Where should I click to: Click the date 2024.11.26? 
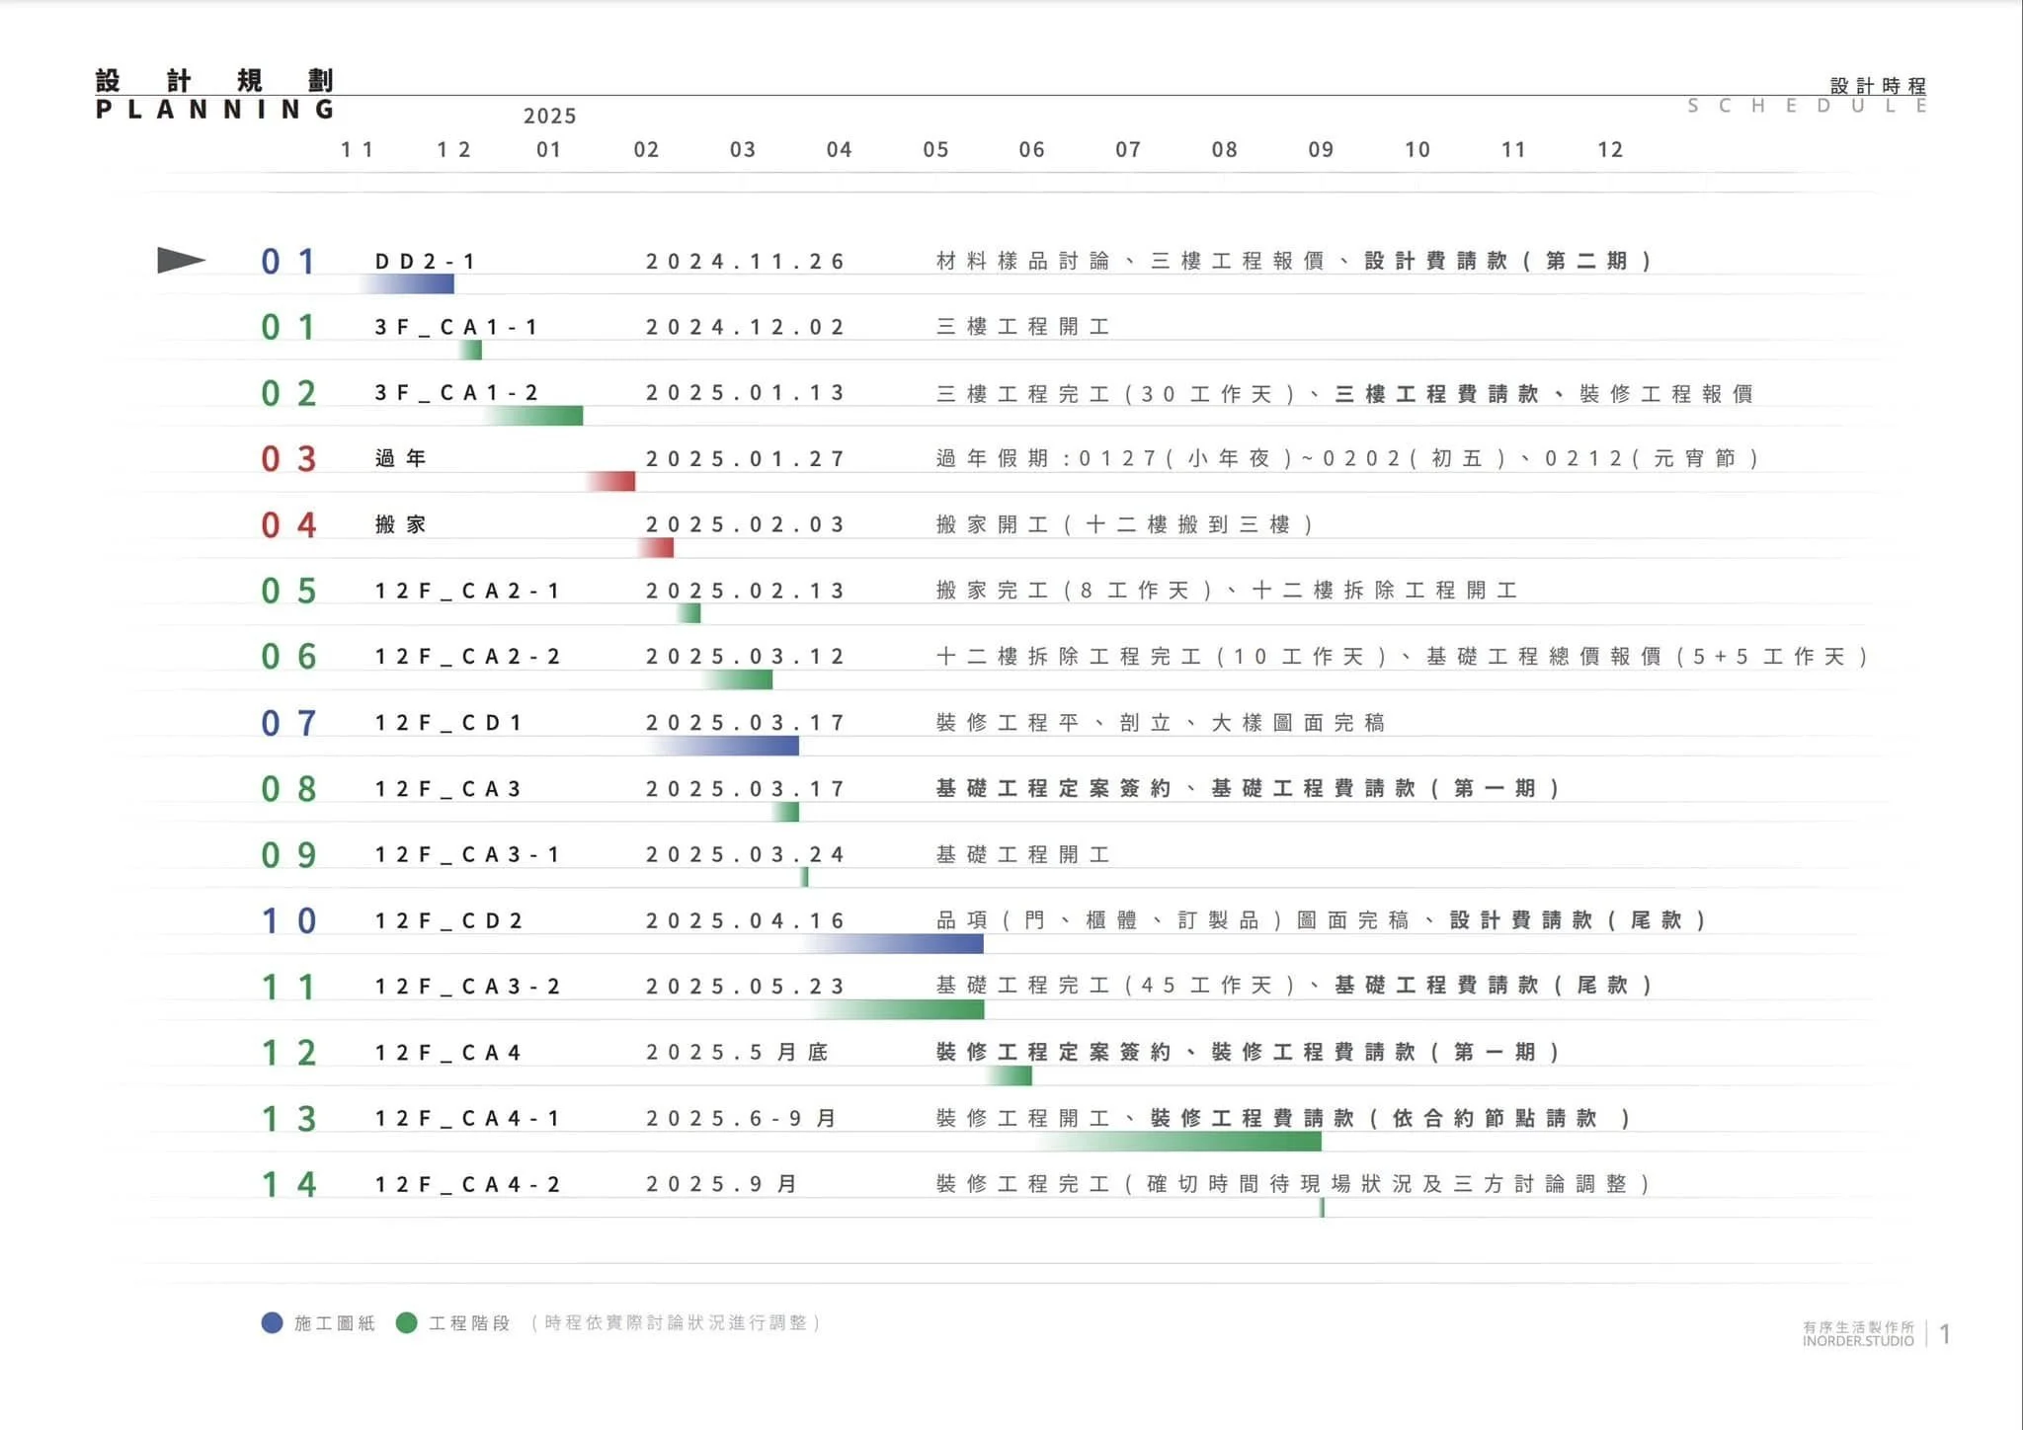tap(746, 262)
